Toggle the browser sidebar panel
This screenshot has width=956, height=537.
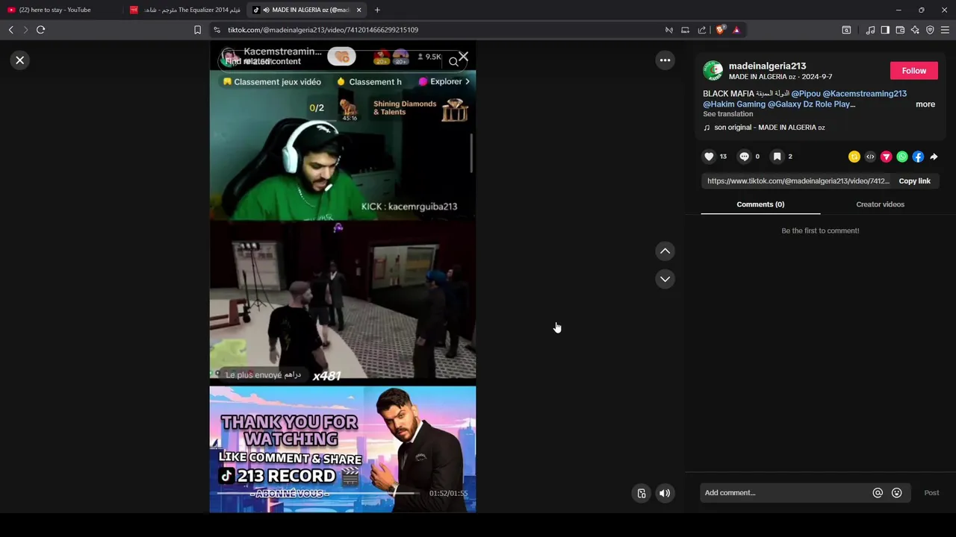pyautogui.click(x=885, y=30)
